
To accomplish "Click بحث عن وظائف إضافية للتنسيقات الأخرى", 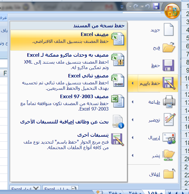I will point(69,122).
